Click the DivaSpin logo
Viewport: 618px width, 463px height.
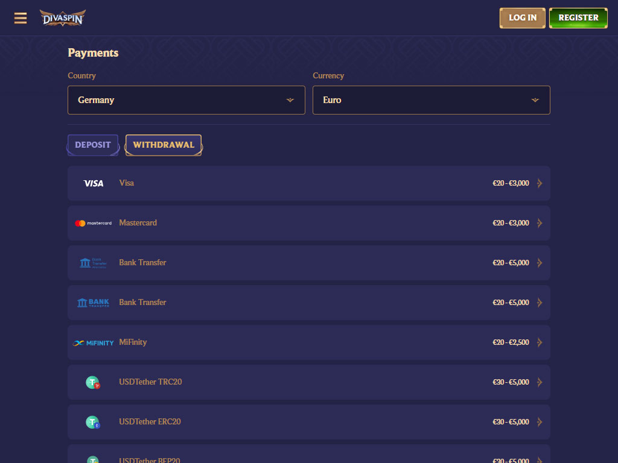click(63, 18)
